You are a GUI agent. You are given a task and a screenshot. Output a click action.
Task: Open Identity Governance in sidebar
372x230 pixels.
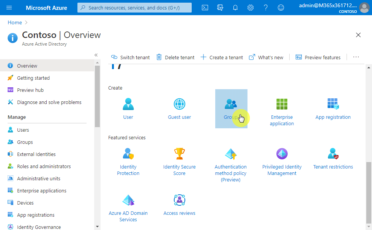(x=47, y=227)
